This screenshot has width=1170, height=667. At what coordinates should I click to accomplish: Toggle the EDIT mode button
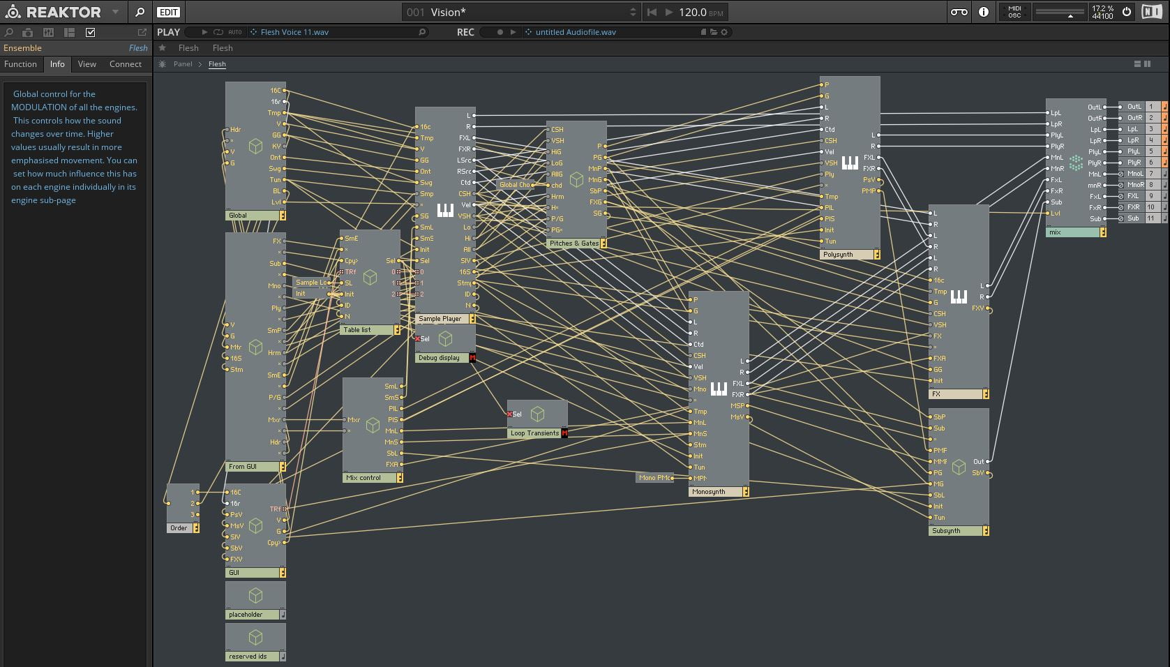[168, 12]
